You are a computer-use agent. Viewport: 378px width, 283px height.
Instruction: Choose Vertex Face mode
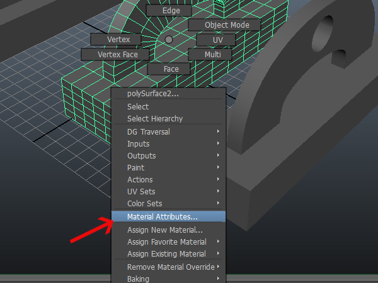coord(115,54)
